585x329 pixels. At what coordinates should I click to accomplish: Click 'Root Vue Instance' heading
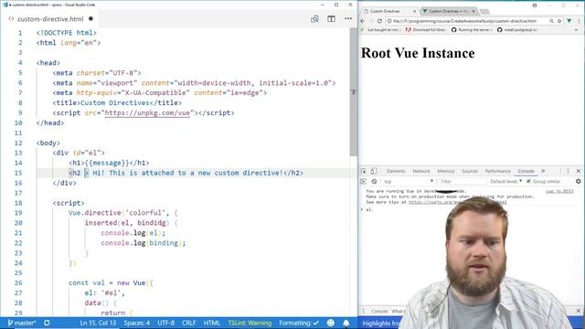pos(418,53)
